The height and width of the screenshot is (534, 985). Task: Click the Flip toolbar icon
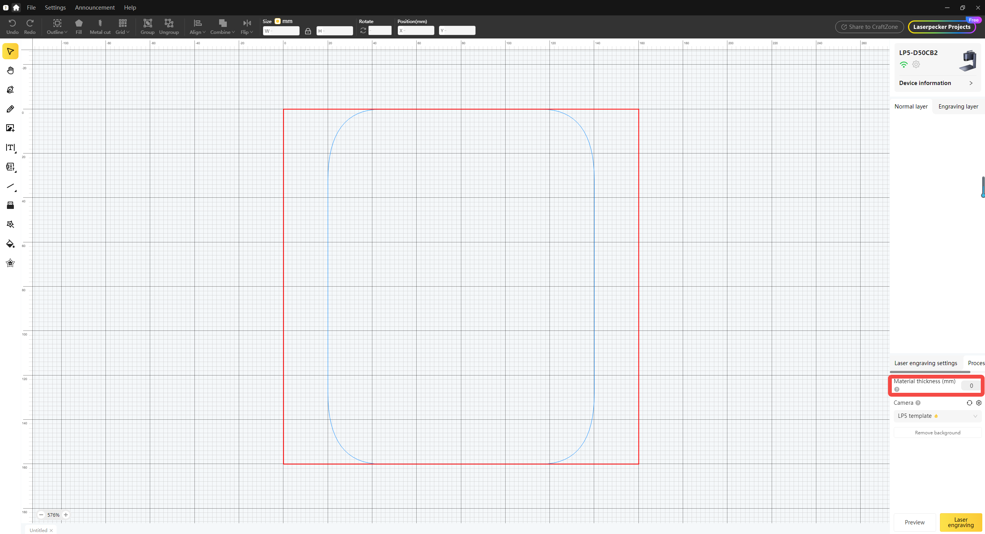tap(247, 26)
